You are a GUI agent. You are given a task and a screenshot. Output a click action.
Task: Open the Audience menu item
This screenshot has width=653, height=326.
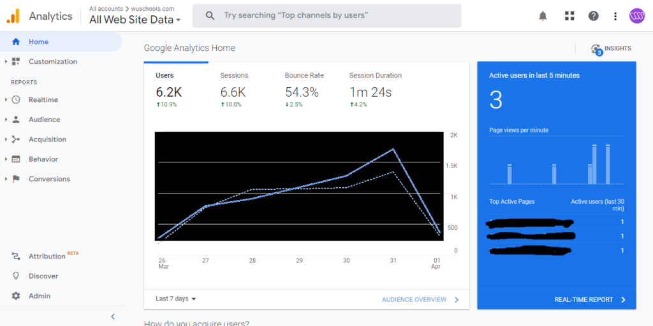pyautogui.click(x=45, y=119)
